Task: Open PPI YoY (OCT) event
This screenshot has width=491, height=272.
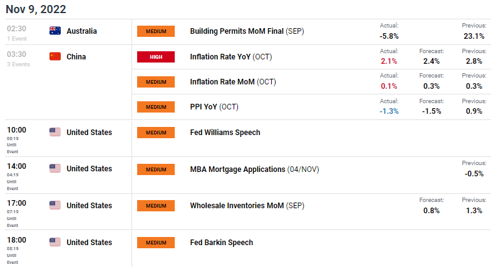Action: point(214,107)
